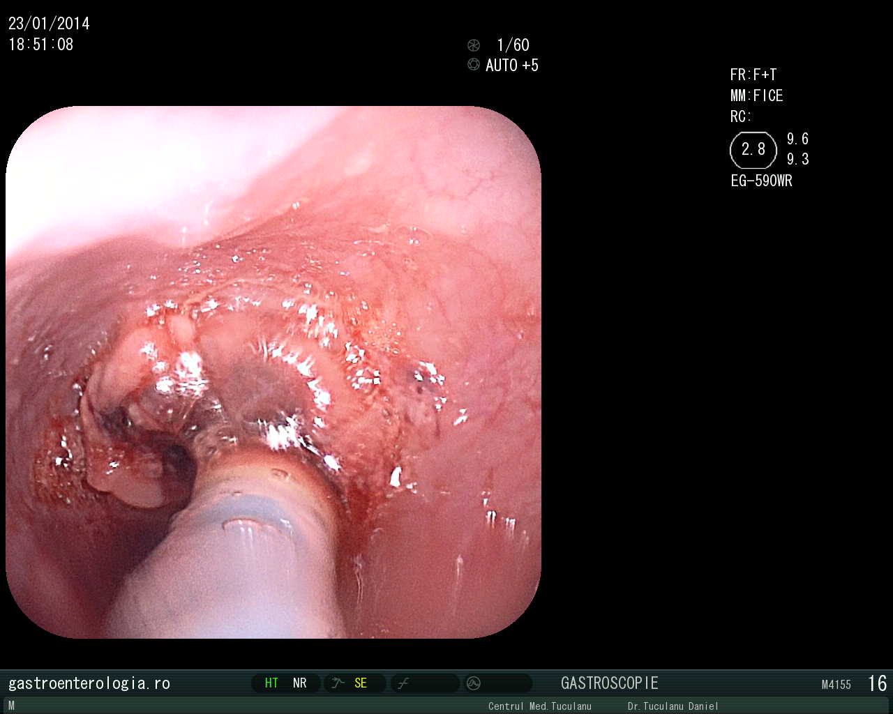Click the circular waveform icon in status bar
The height and width of the screenshot is (714, 893).
pyautogui.click(x=474, y=683)
